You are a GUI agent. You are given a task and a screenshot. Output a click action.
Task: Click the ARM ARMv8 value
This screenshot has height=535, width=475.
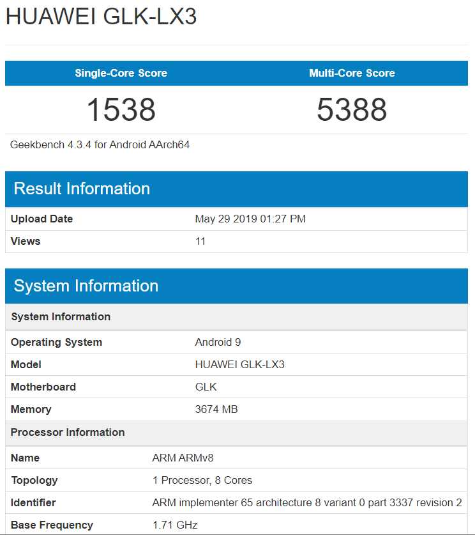[x=183, y=458]
